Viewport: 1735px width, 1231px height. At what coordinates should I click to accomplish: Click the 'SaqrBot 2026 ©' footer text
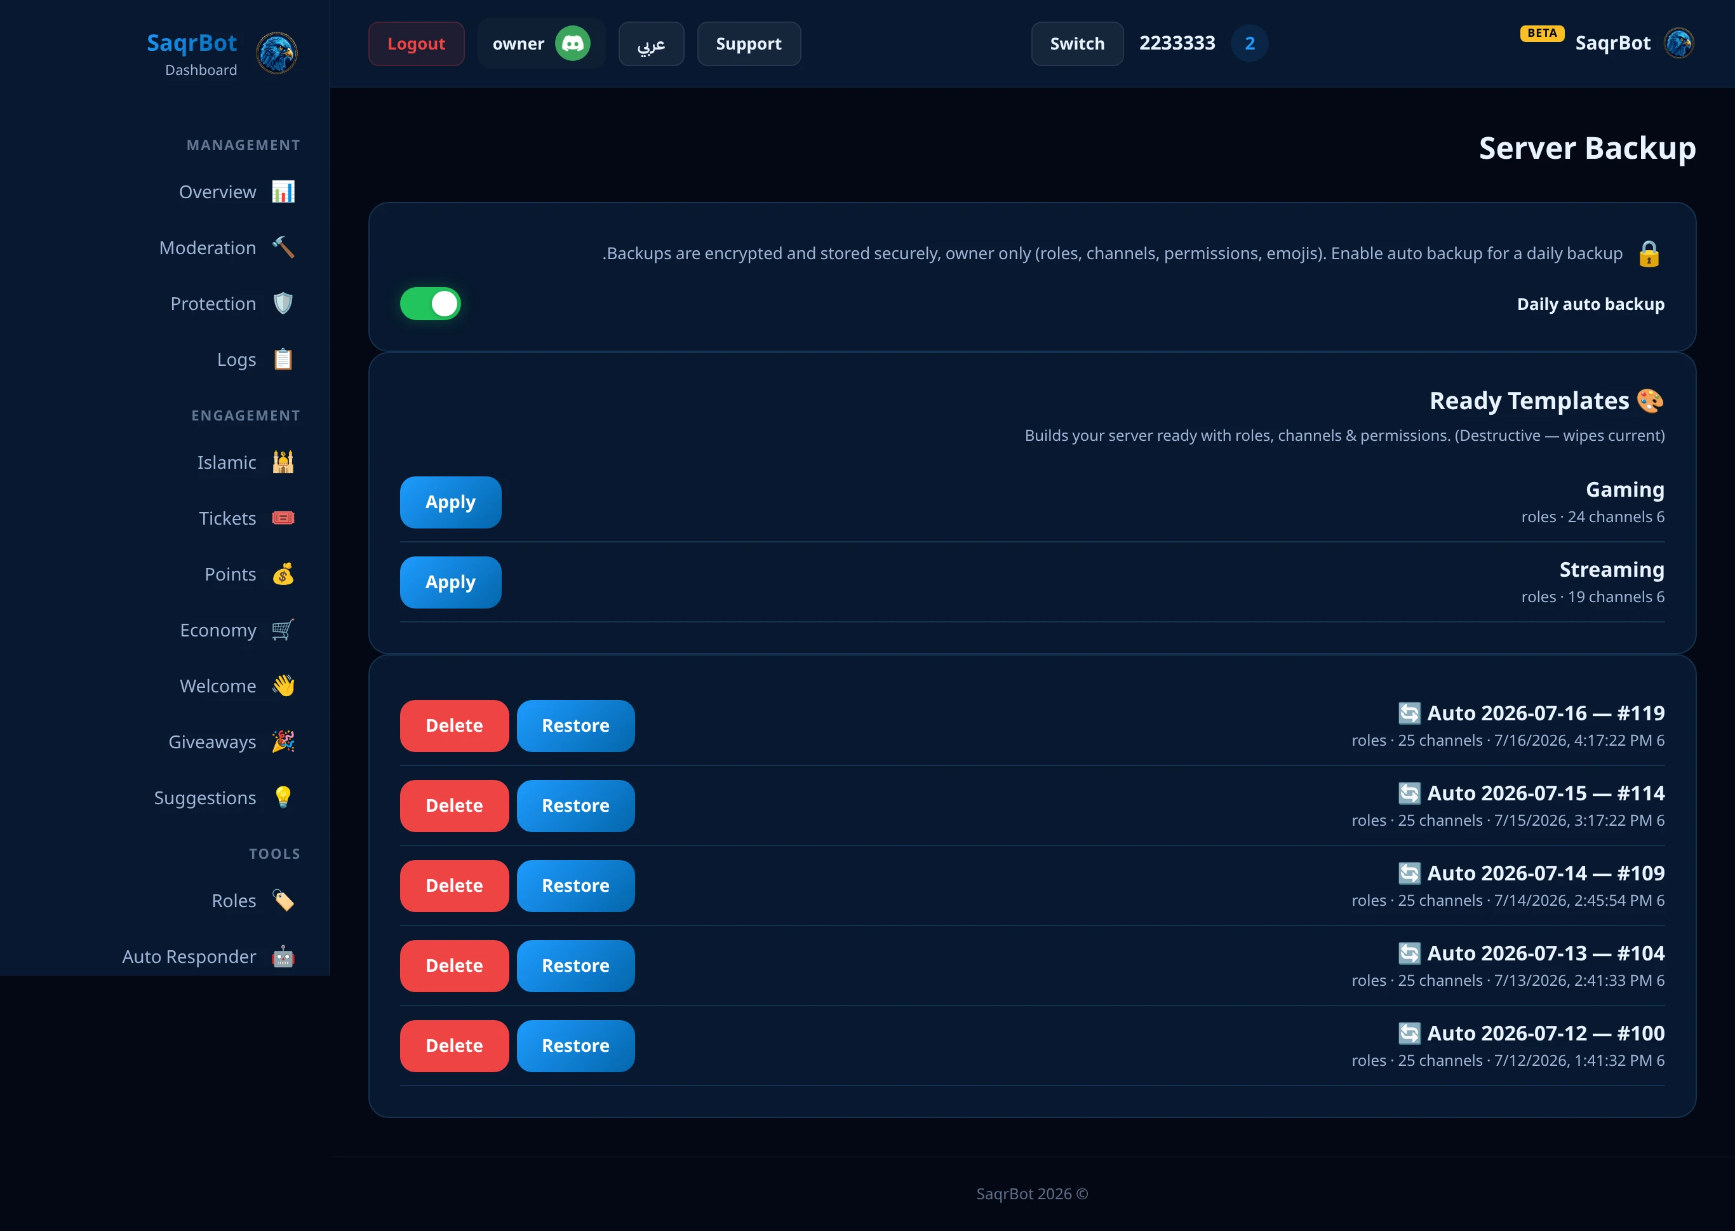tap(1032, 1194)
